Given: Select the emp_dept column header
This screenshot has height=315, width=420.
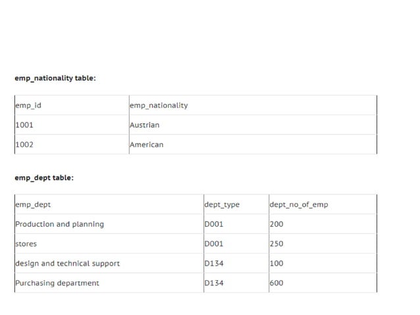Looking at the screenshot, I should [33, 205].
